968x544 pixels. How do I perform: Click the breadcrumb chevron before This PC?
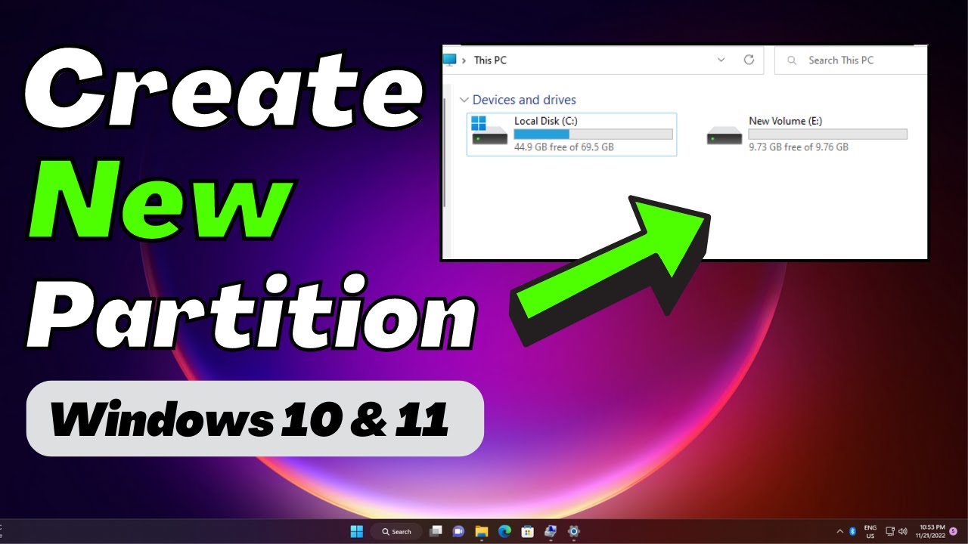(x=464, y=60)
